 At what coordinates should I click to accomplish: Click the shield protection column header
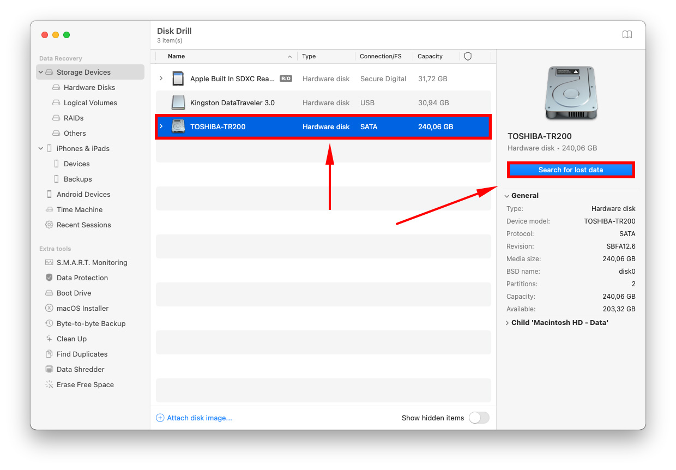(468, 56)
